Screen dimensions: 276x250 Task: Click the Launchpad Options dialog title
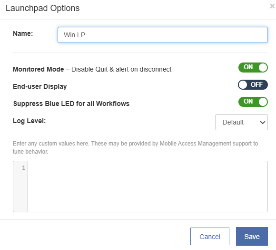click(43, 8)
